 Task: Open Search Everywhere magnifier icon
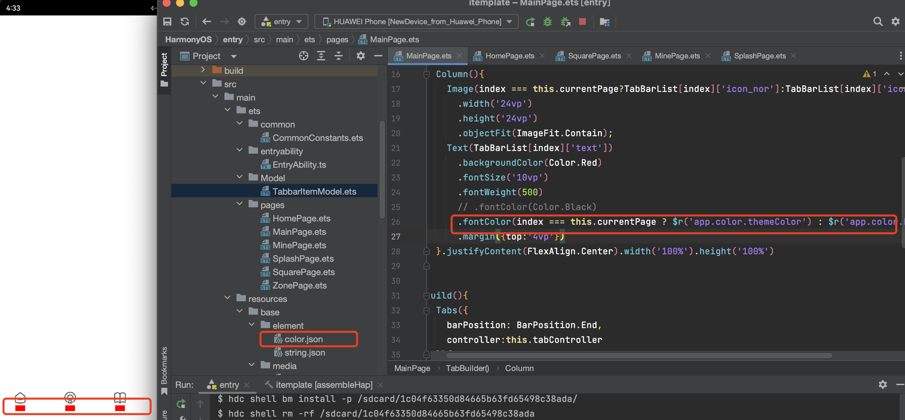point(877,22)
